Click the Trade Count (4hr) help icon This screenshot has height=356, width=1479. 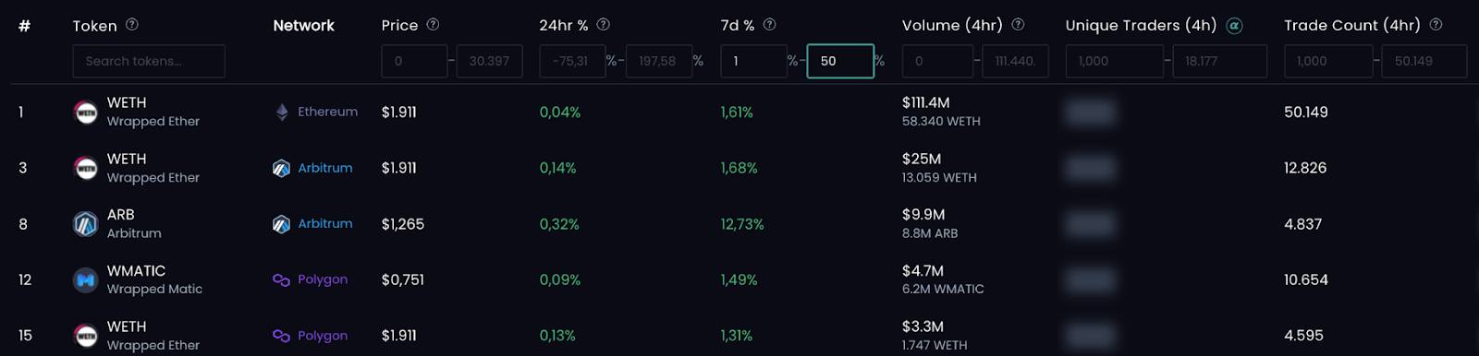click(x=1436, y=25)
